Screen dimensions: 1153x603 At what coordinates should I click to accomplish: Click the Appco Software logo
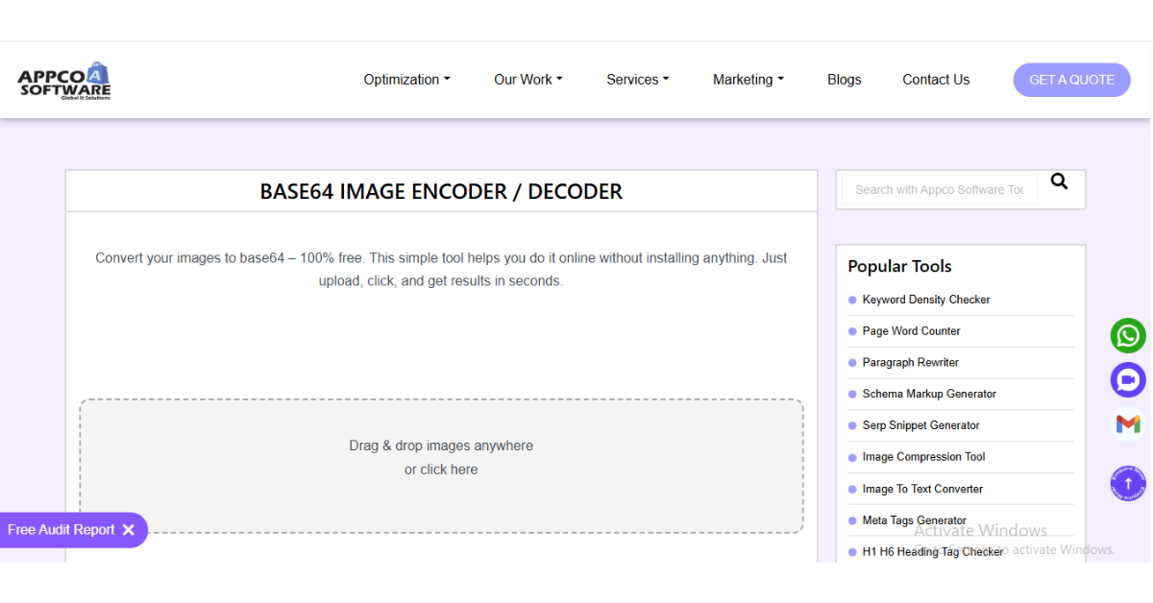point(61,80)
